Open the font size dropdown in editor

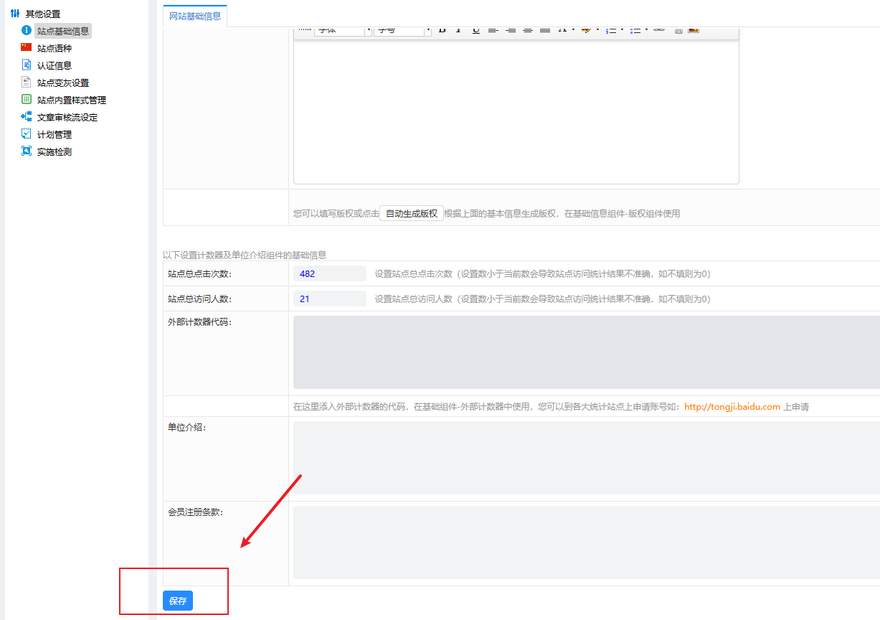coord(403,31)
